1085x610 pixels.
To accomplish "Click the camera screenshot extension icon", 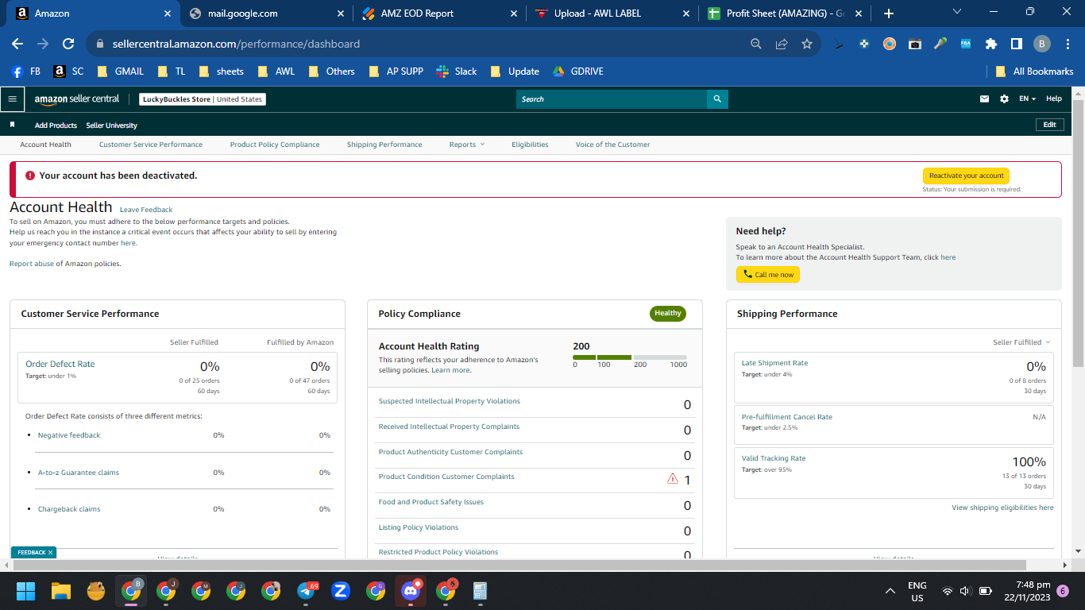I will click(x=915, y=44).
